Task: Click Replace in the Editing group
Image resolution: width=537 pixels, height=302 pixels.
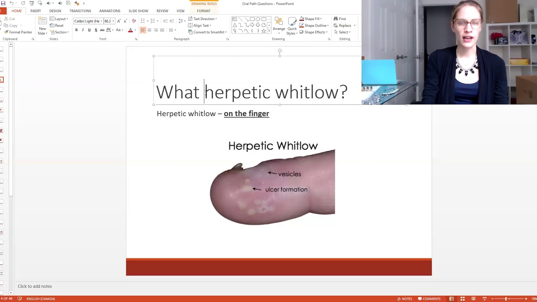Action: [342, 26]
